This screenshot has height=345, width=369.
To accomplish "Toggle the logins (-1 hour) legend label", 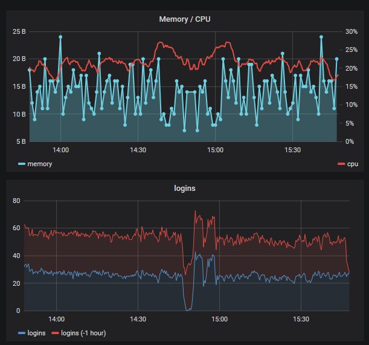I will [x=80, y=332].
